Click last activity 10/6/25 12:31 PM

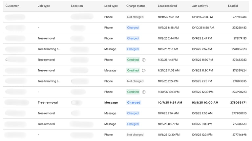(202, 135)
